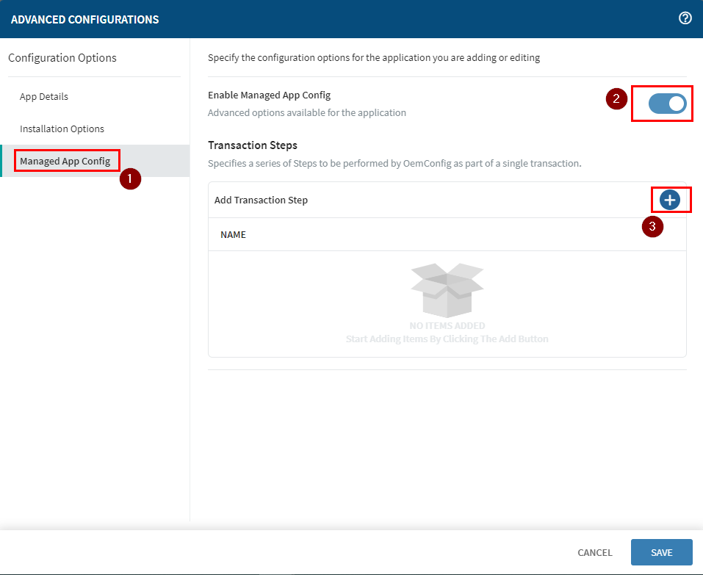Open the App Details section
703x575 pixels.
44,97
